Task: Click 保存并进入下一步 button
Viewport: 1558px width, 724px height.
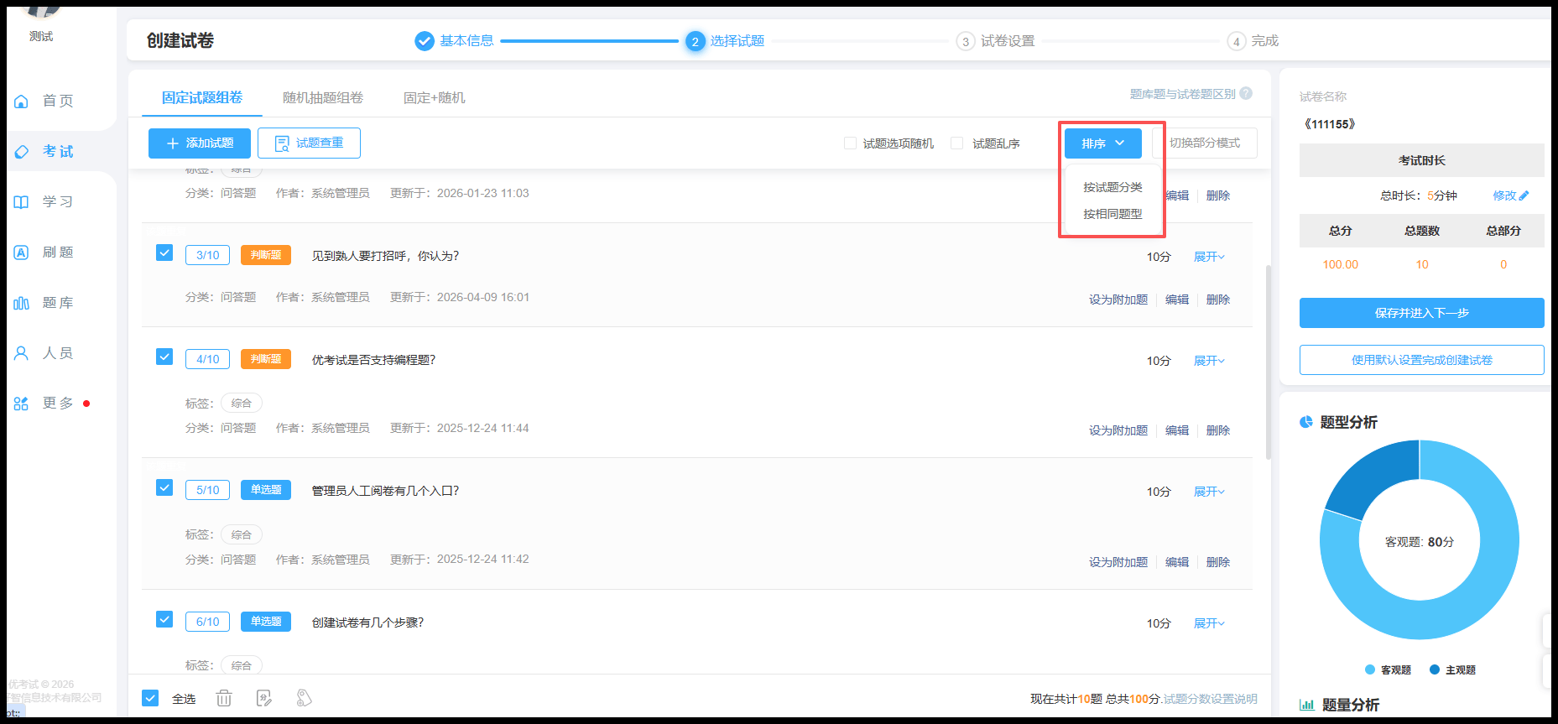Action: (x=1421, y=313)
